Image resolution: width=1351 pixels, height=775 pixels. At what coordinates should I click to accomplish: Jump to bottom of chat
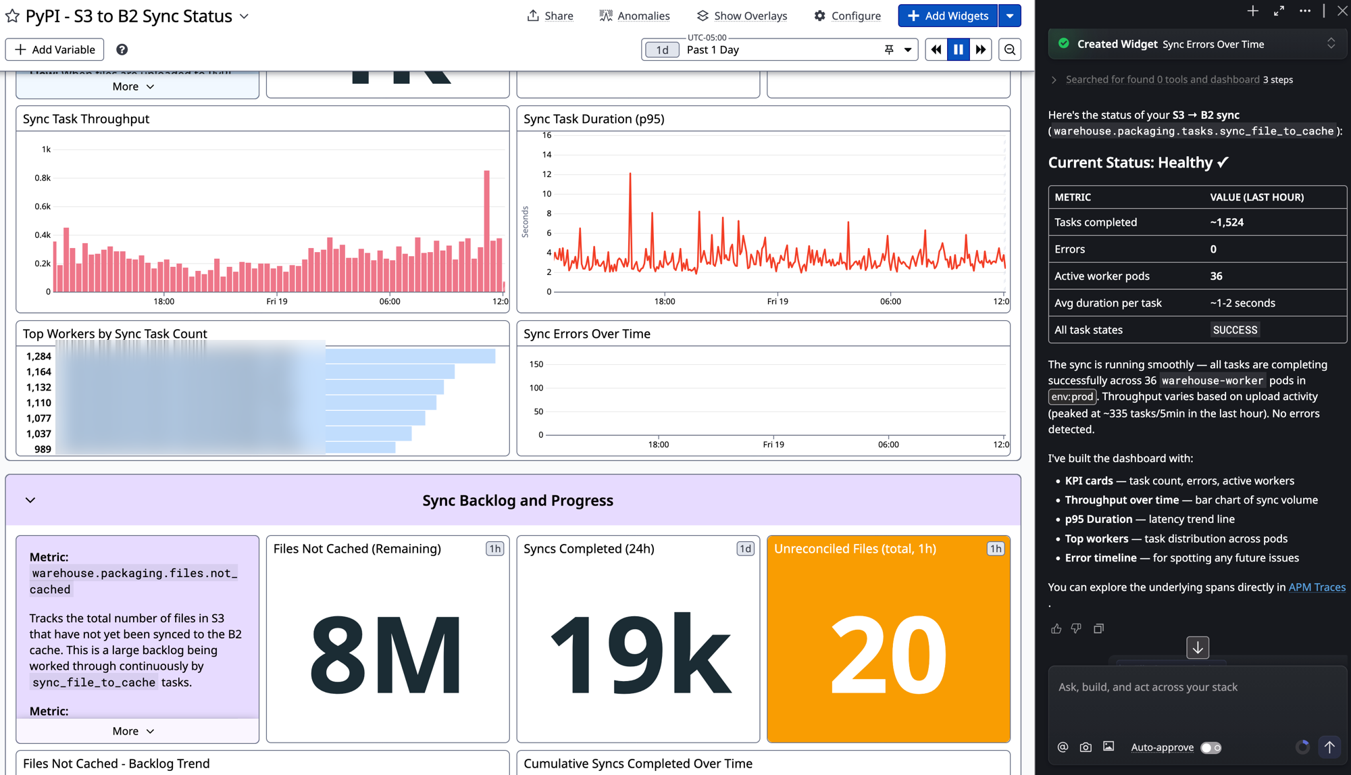(1198, 647)
